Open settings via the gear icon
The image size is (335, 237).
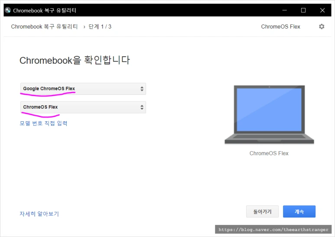tap(322, 26)
